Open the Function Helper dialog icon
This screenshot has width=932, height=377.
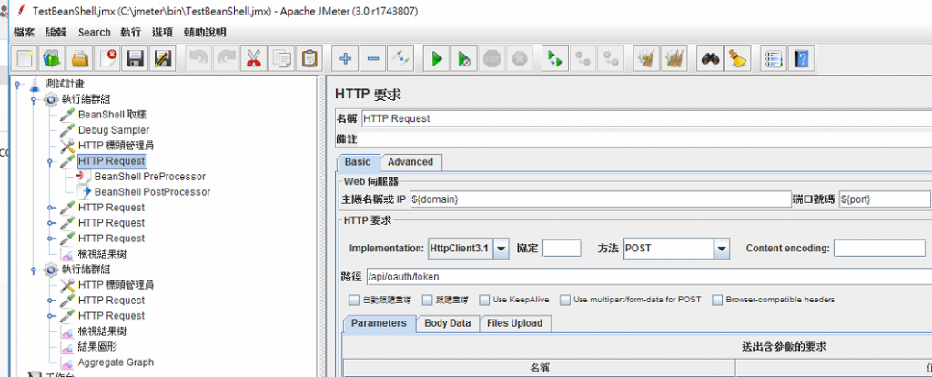click(x=775, y=58)
